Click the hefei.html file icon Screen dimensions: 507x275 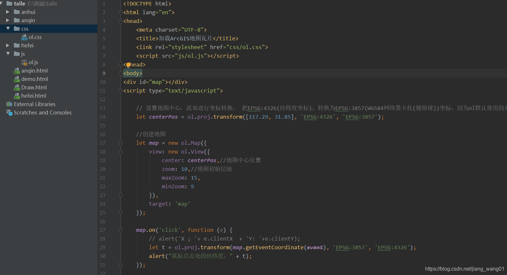tap(17, 96)
